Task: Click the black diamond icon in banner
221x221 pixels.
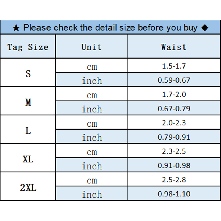Action: click(204, 28)
